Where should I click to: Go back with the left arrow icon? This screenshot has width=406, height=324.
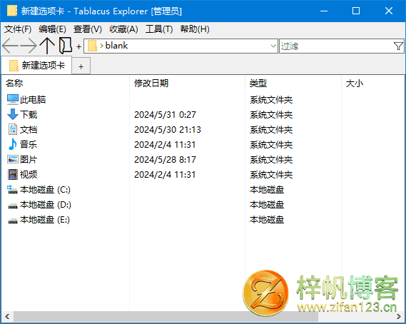click(x=10, y=46)
